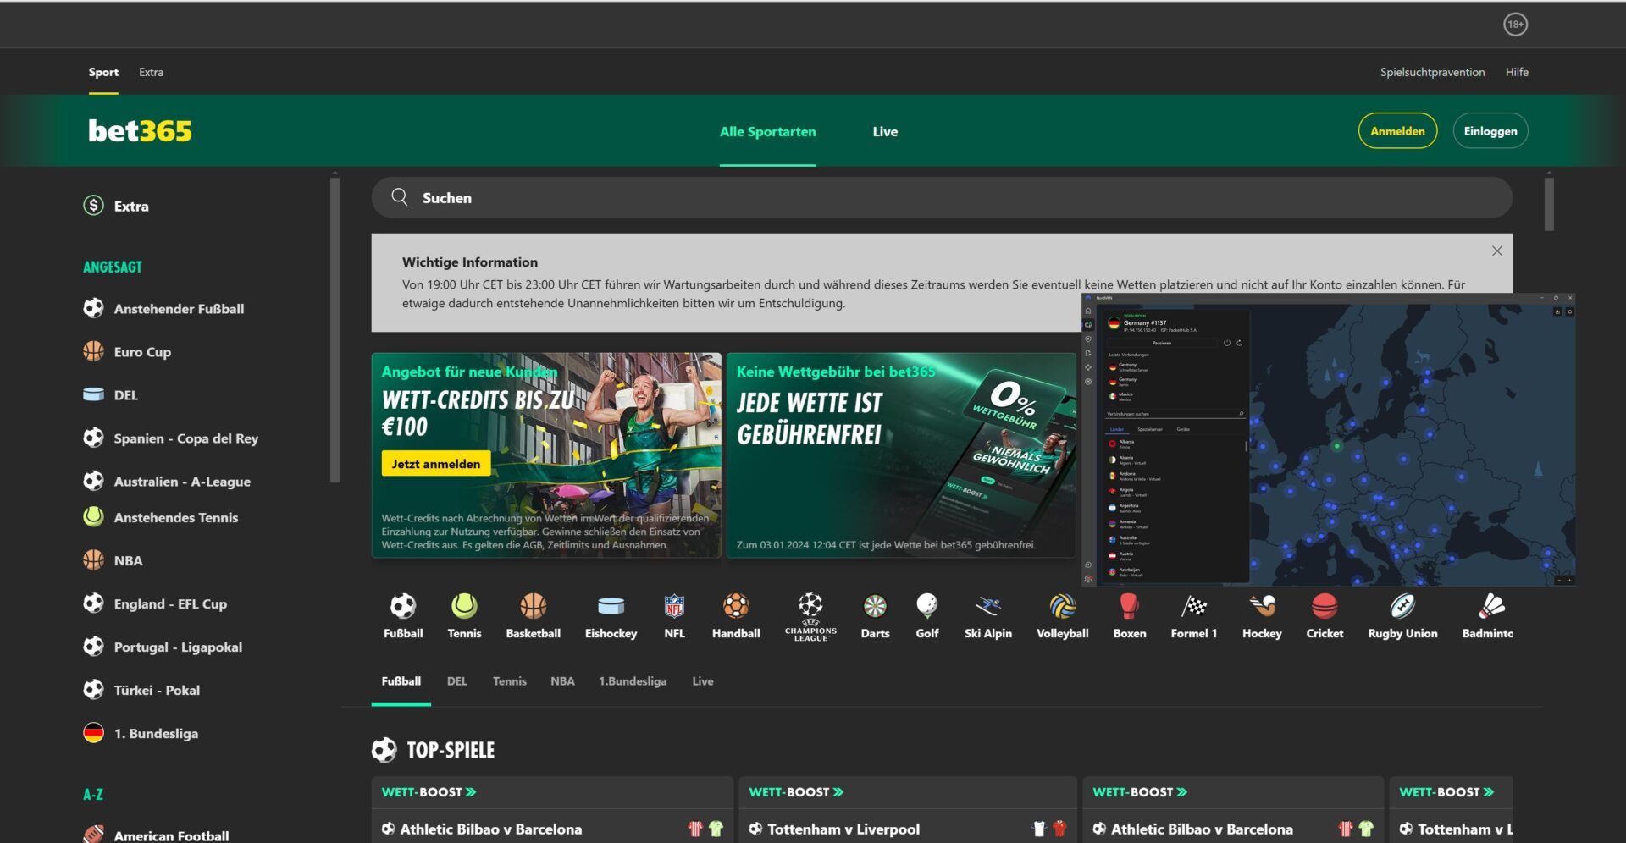Click the dollar icon next to Extra in sidebar

click(93, 206)
